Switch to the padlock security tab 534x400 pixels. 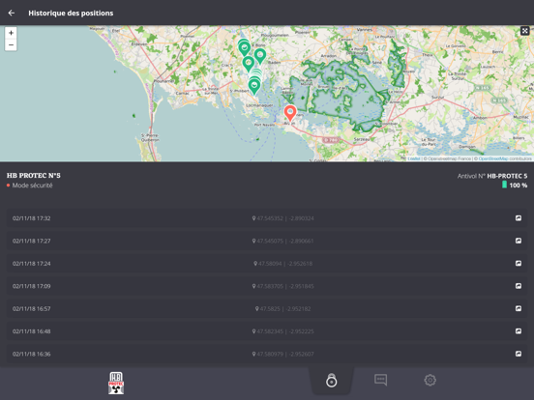pyautogui.click(x=332, y=381)
